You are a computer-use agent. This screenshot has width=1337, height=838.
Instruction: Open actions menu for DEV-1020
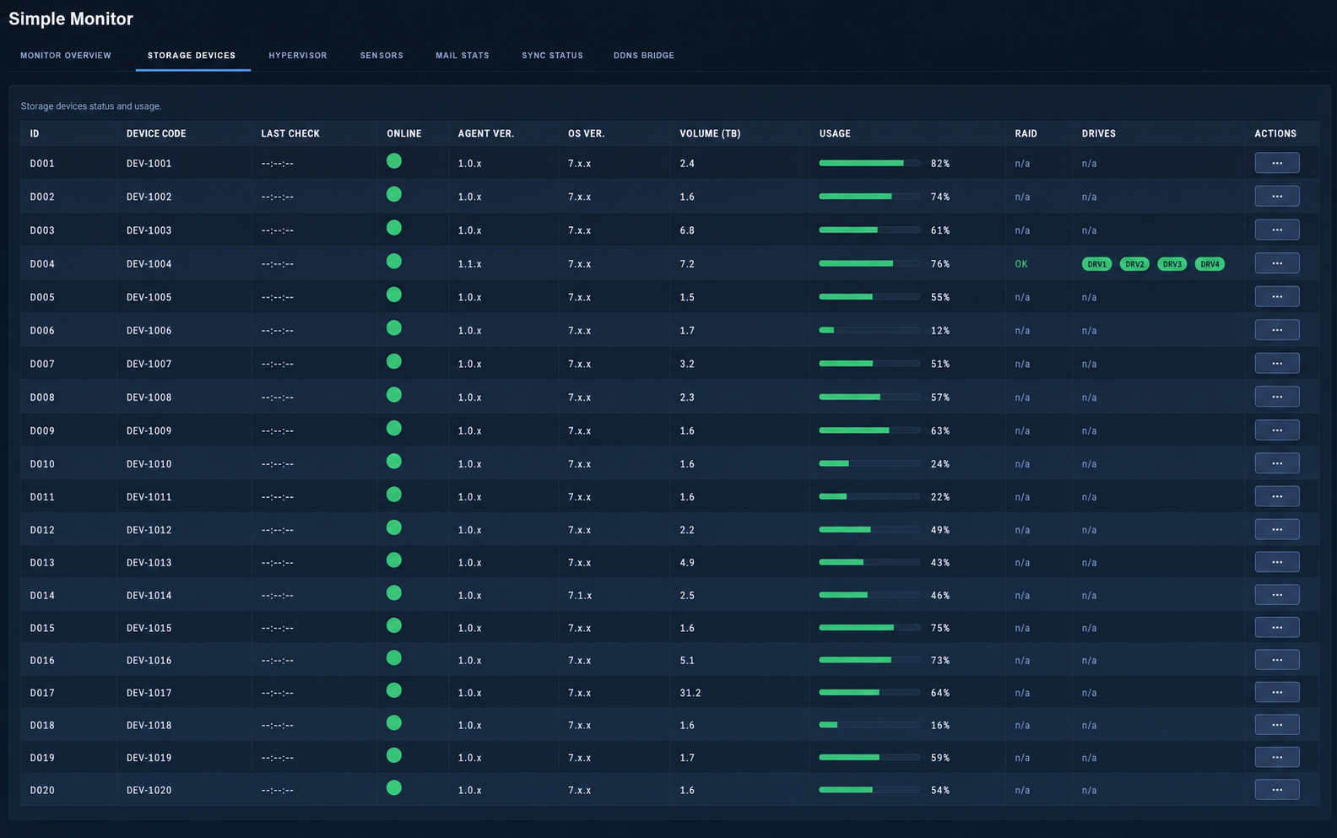pyautogui.click(x=1277, y=790)
